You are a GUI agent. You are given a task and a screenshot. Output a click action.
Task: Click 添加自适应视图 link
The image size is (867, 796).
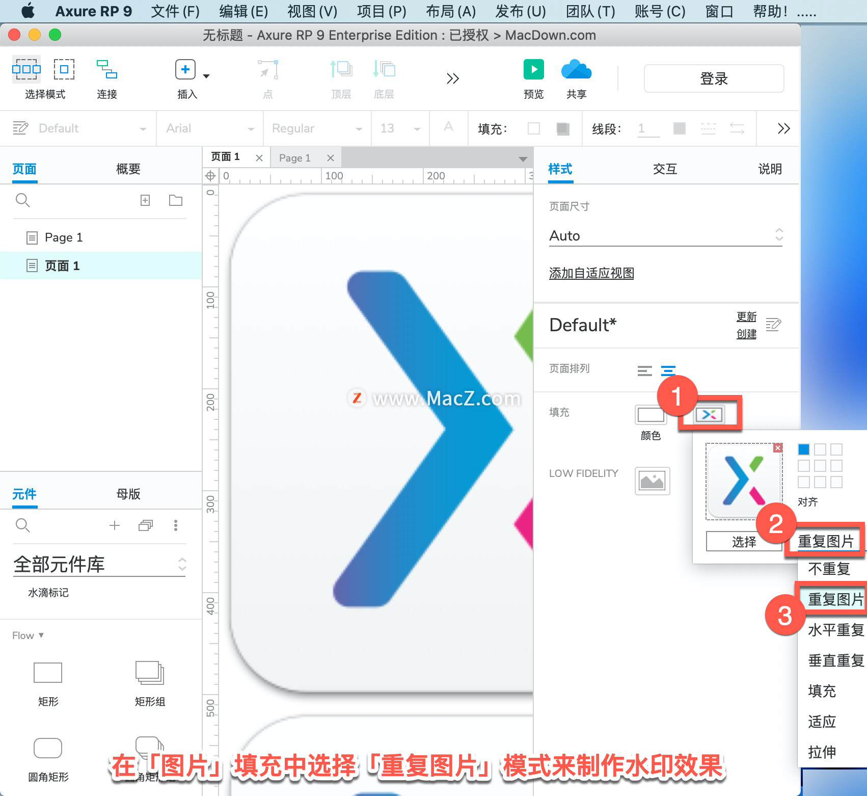coord(591,273)
